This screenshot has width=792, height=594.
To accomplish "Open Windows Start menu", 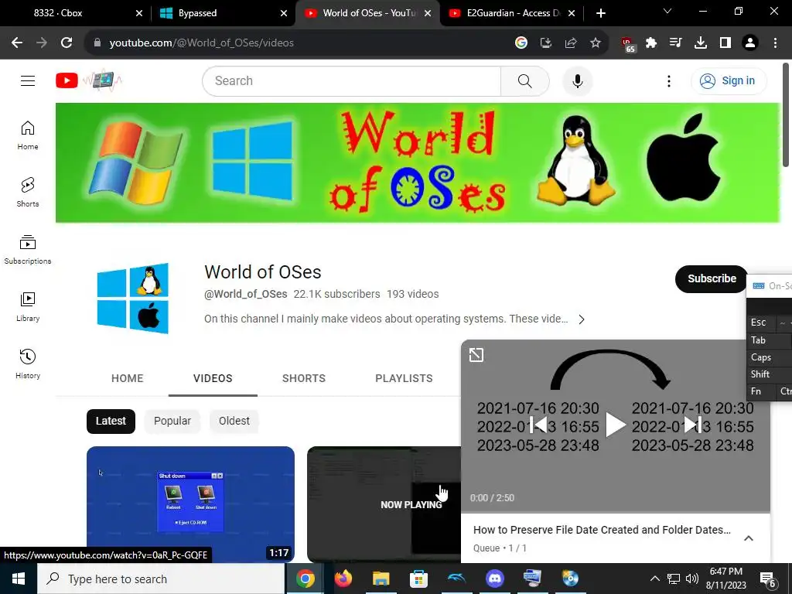I will (x=19, y=579).
